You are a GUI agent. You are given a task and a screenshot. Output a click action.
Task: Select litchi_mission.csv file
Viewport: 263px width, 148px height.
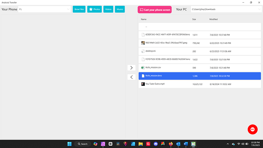pyautogui.click(x=200, y=68)
